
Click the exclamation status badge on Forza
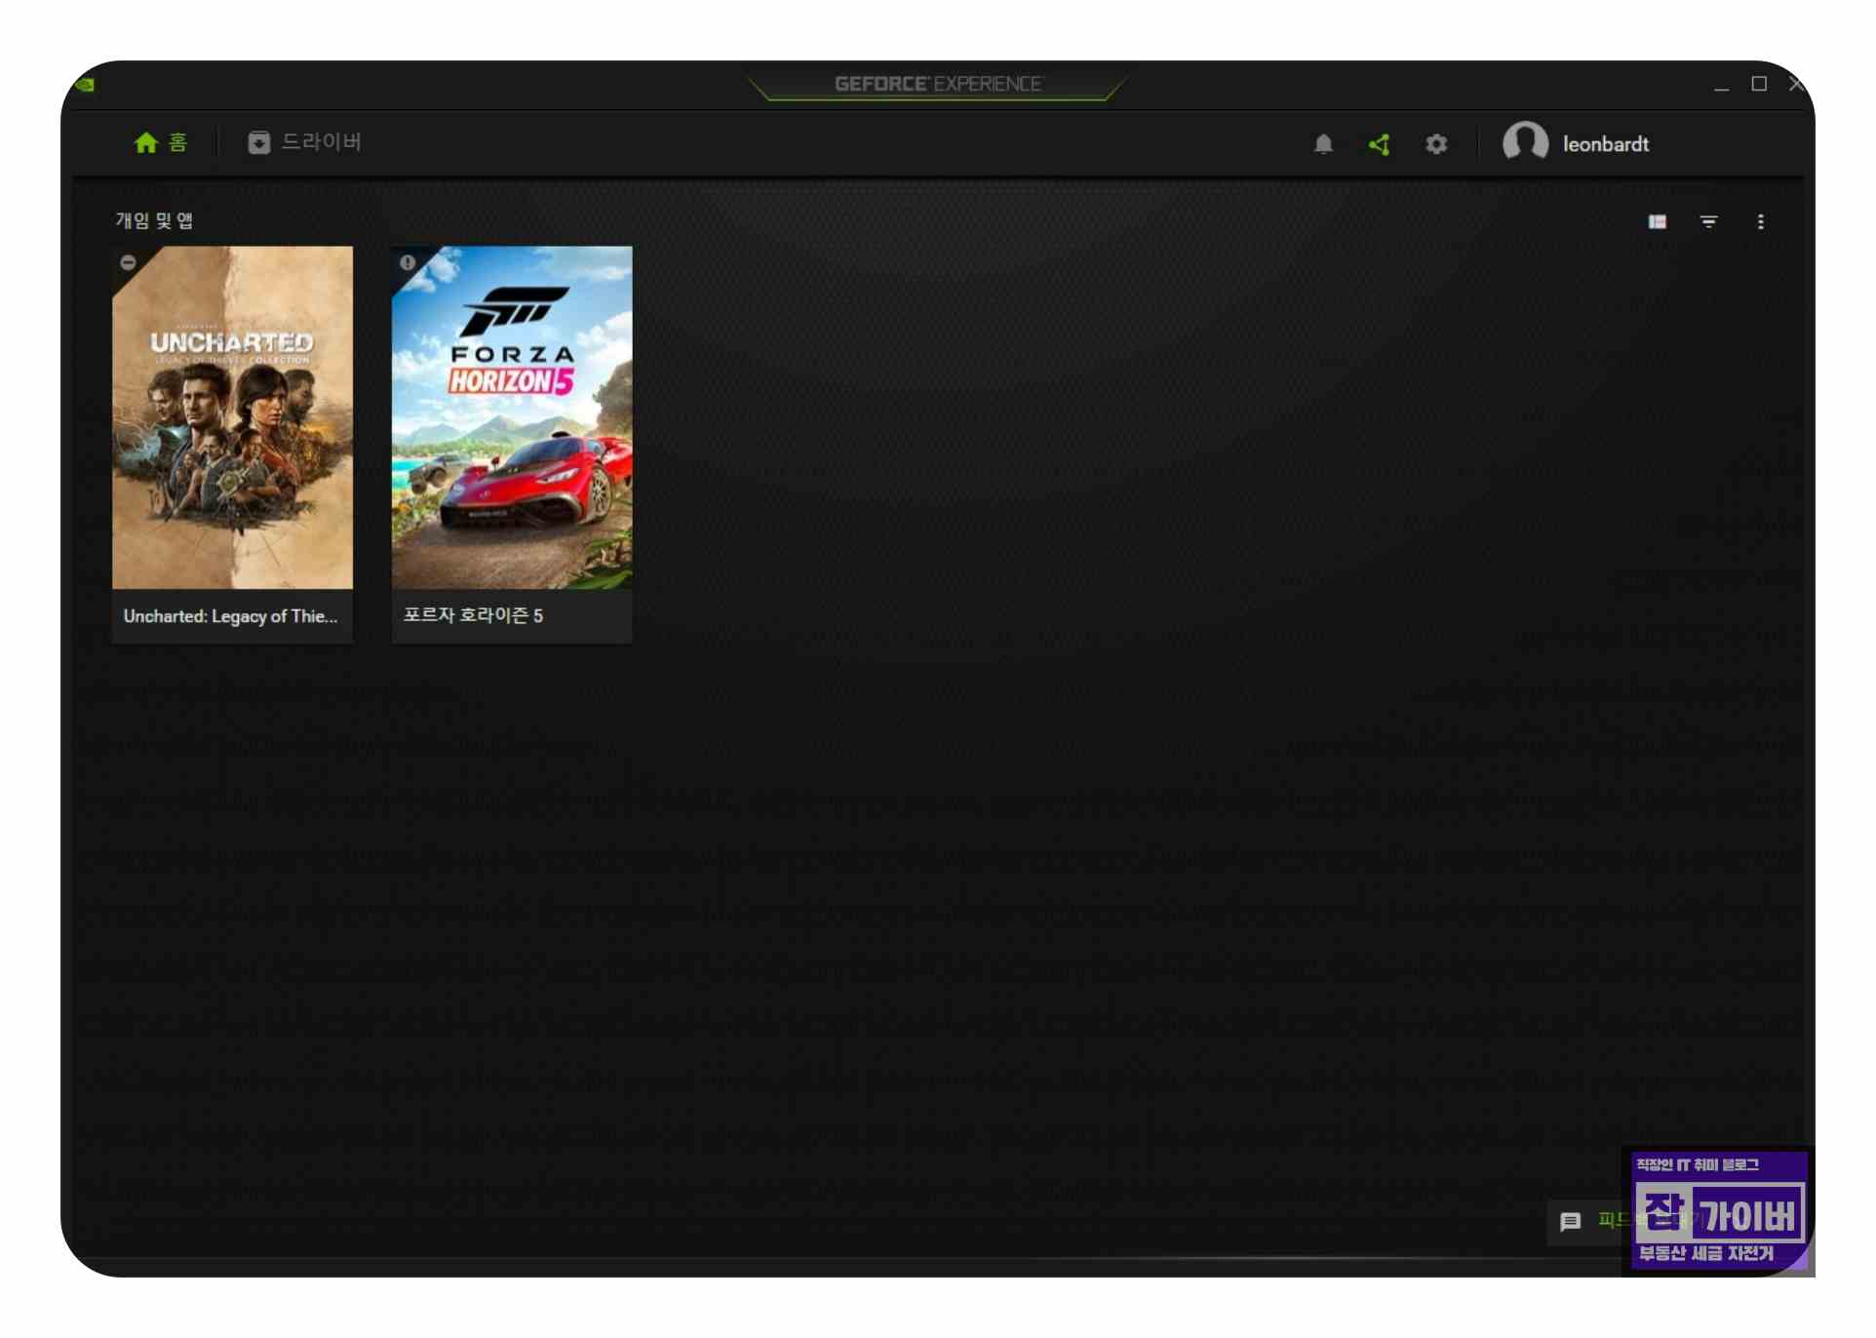408,262
